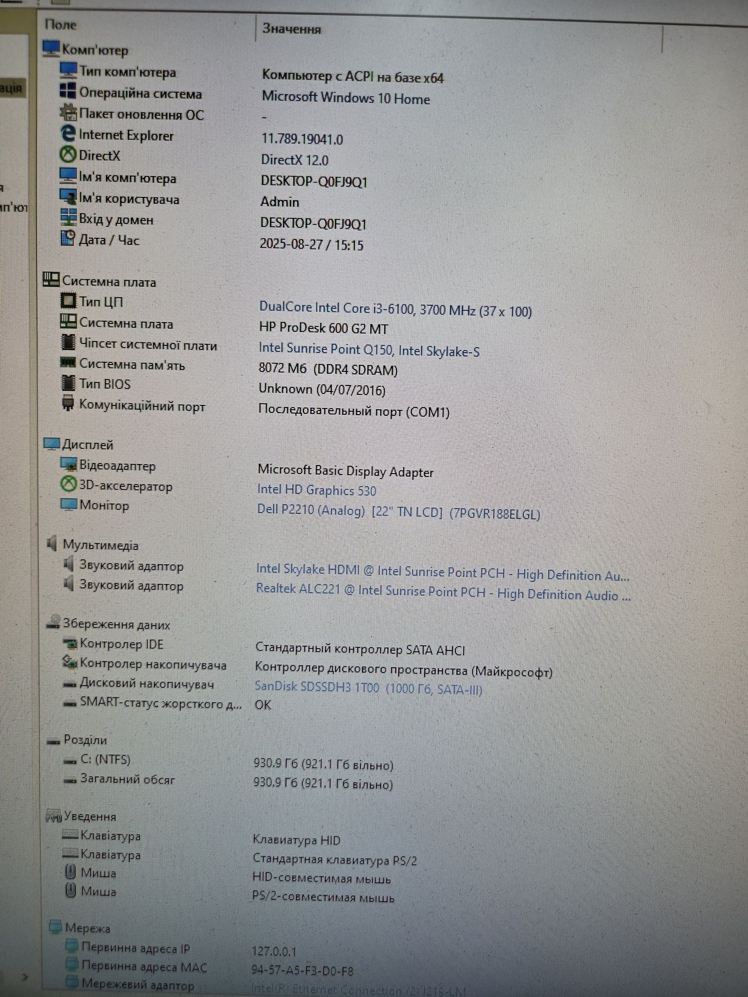Click the Дисковий накопичувач drive icon
This screenshot has width=748, height=997.
(70, 684)
